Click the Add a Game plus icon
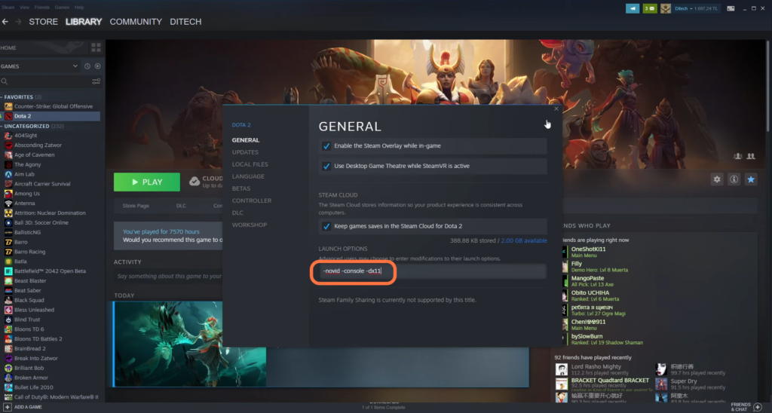This screenshot has height=413, width=772. point(8,407)
